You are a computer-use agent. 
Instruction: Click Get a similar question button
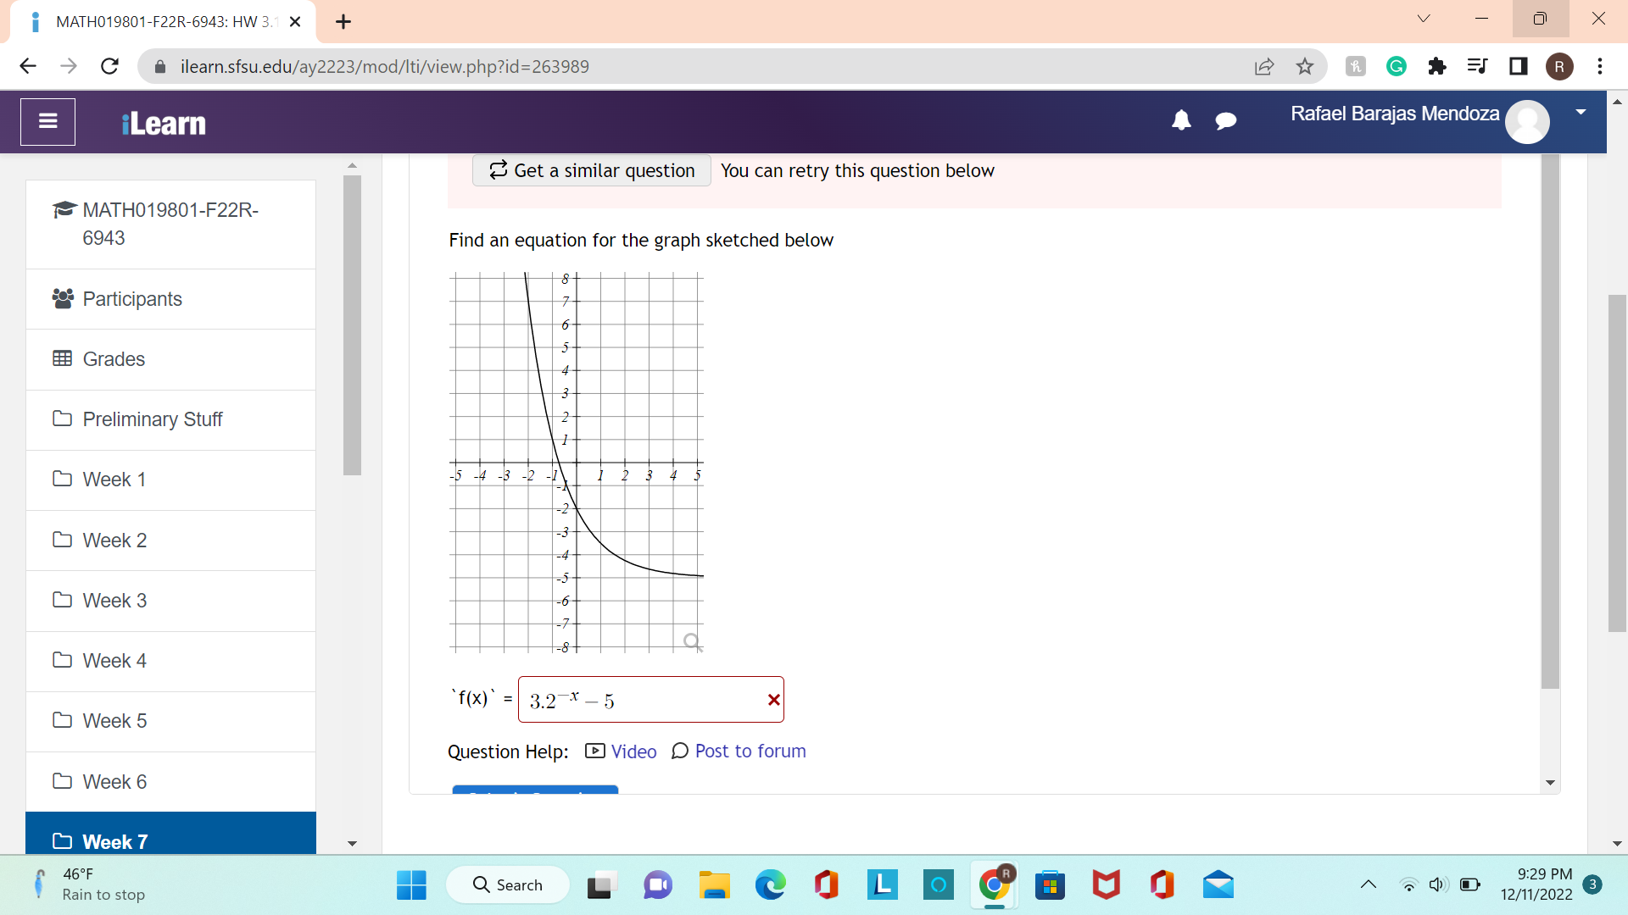coord(592,170)
